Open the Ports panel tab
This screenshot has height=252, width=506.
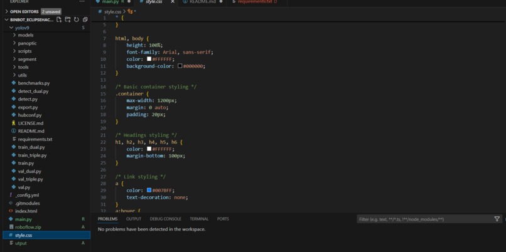coord(223,219)
